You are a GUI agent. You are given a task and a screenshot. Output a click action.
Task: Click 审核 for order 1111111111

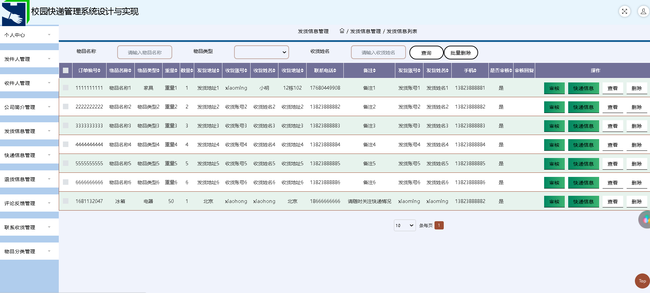(x=554, y=88)
